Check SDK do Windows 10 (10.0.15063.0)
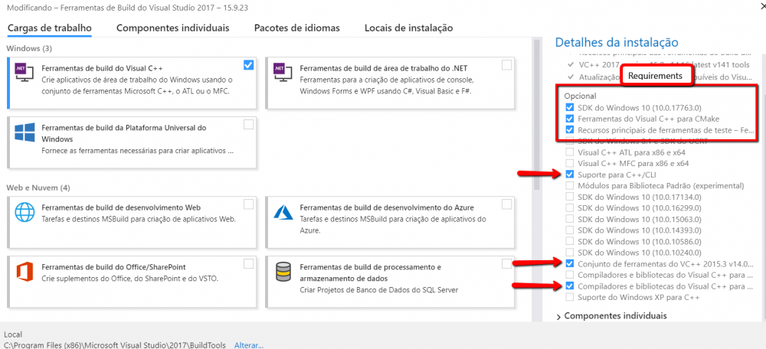The image size is (766, 349). 570,219
